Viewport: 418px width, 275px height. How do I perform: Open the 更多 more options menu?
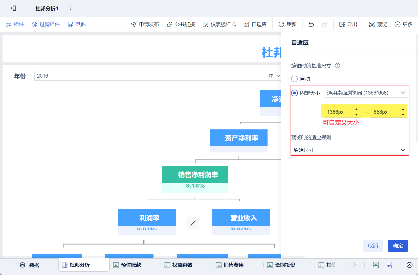404,24
